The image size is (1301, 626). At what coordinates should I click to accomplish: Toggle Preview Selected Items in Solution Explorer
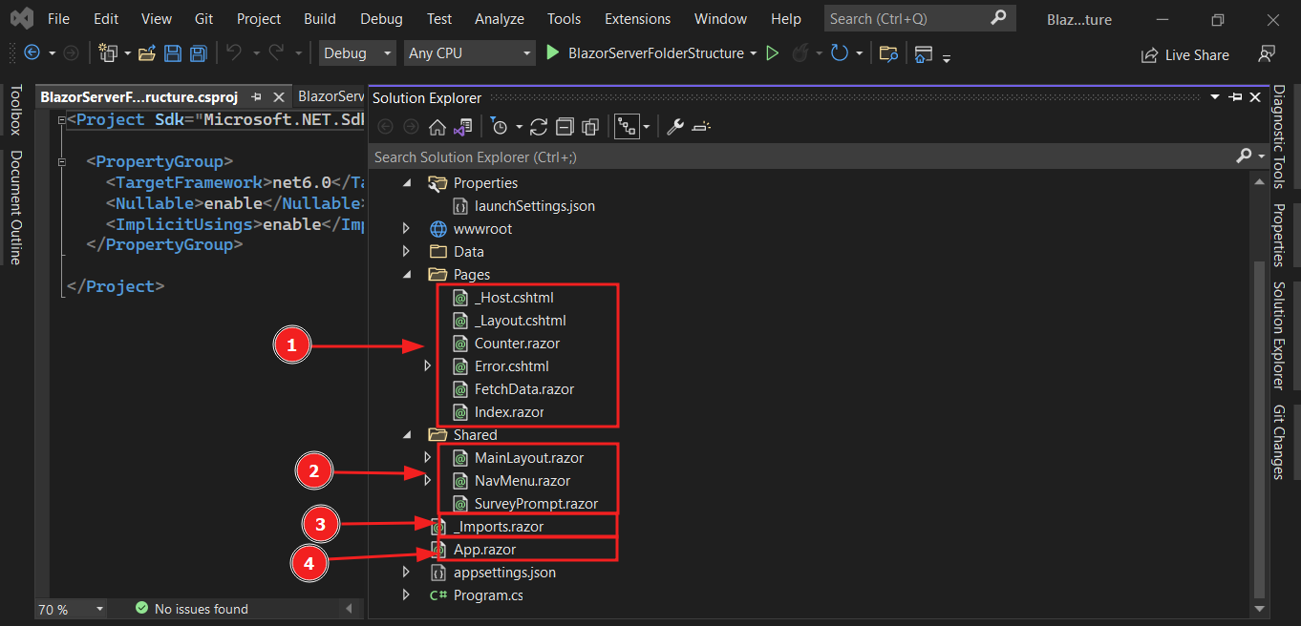tap(702, 127)
